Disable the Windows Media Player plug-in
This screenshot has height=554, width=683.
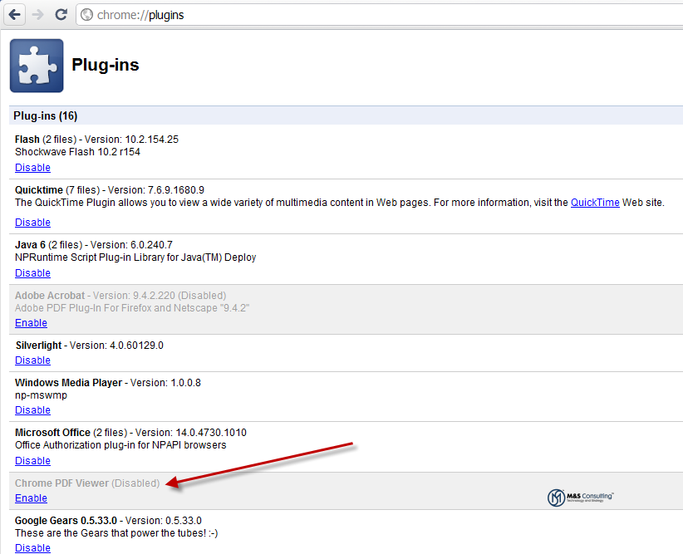pyautogui.click(x=32, y=410)
